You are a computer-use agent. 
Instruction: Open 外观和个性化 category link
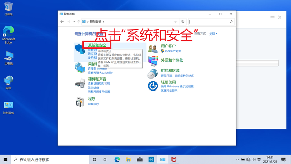point(172,60)
